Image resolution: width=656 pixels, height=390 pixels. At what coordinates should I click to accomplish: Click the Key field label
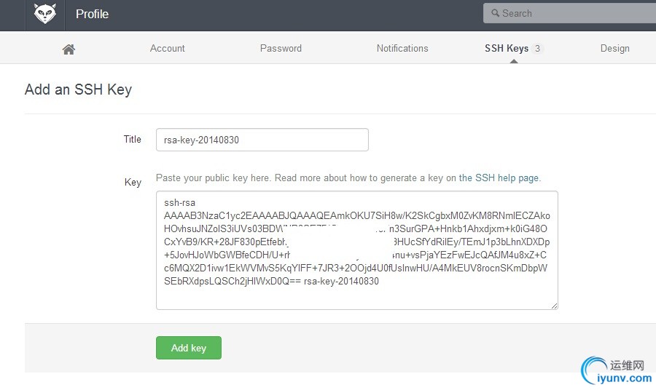point(133,182)
